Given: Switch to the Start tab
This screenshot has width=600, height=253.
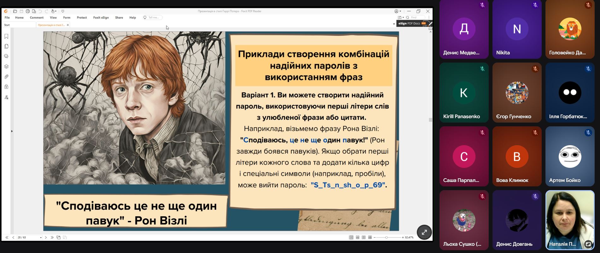Looking at the screenshot, I should pos(7,25).
